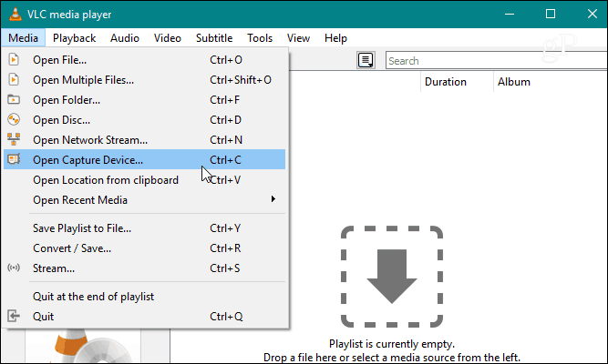
Task: Open the Video menu
Action: coord(168,38)
